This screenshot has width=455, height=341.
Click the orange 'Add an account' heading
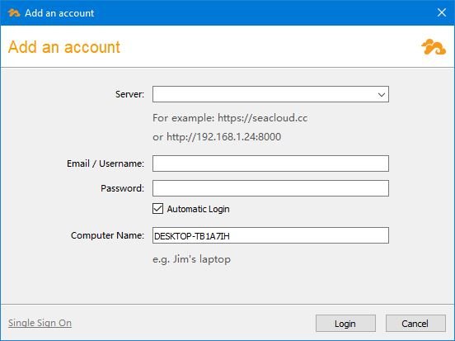[64, 47]
